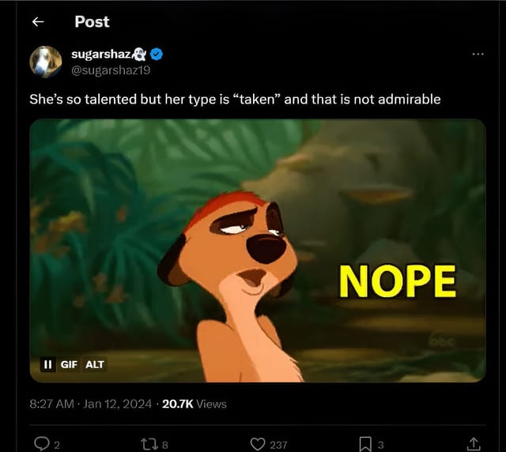Click the ghost emoji beside the username
The image size is (506, 452).
click(x=142, y=54)
